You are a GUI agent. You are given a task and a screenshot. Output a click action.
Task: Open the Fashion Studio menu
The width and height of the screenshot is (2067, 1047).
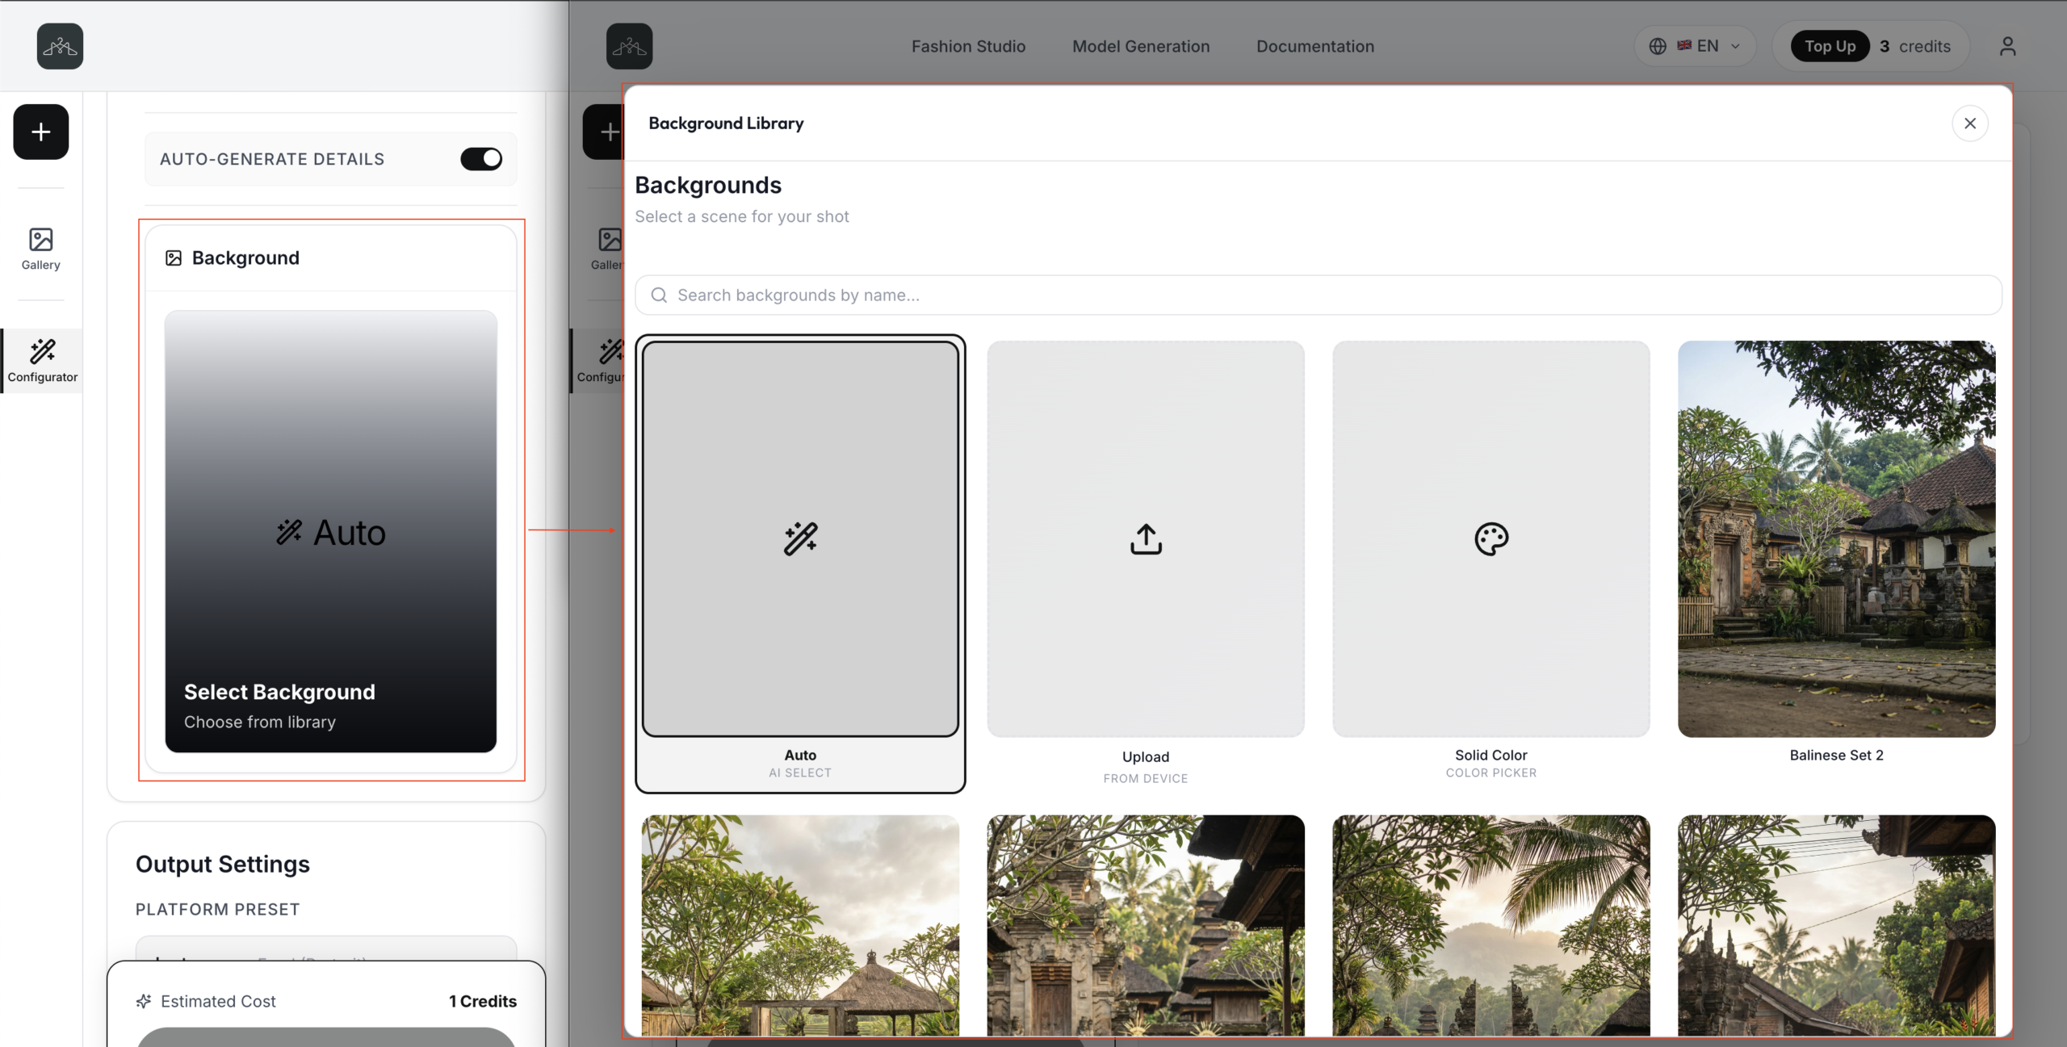click(x=968, y=47)
